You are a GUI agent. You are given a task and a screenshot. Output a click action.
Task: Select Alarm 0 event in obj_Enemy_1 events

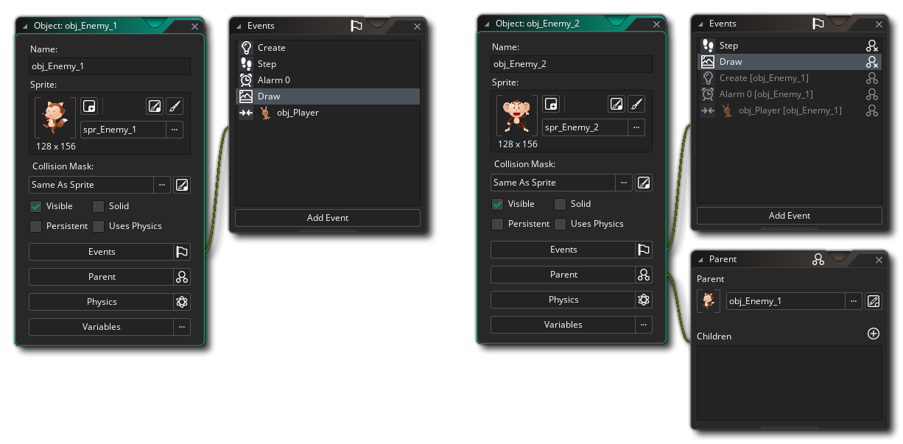(x=273, y=80)
